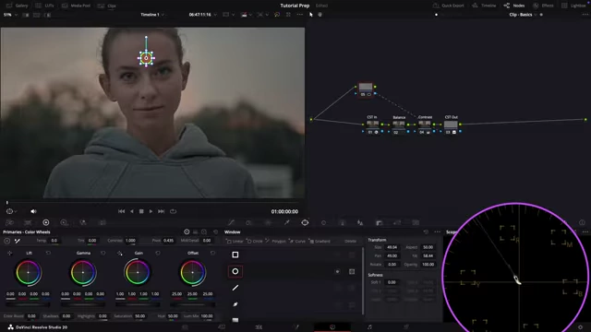Add a Polygon window
Screen dimensions: 591x332
click(275, 242)
